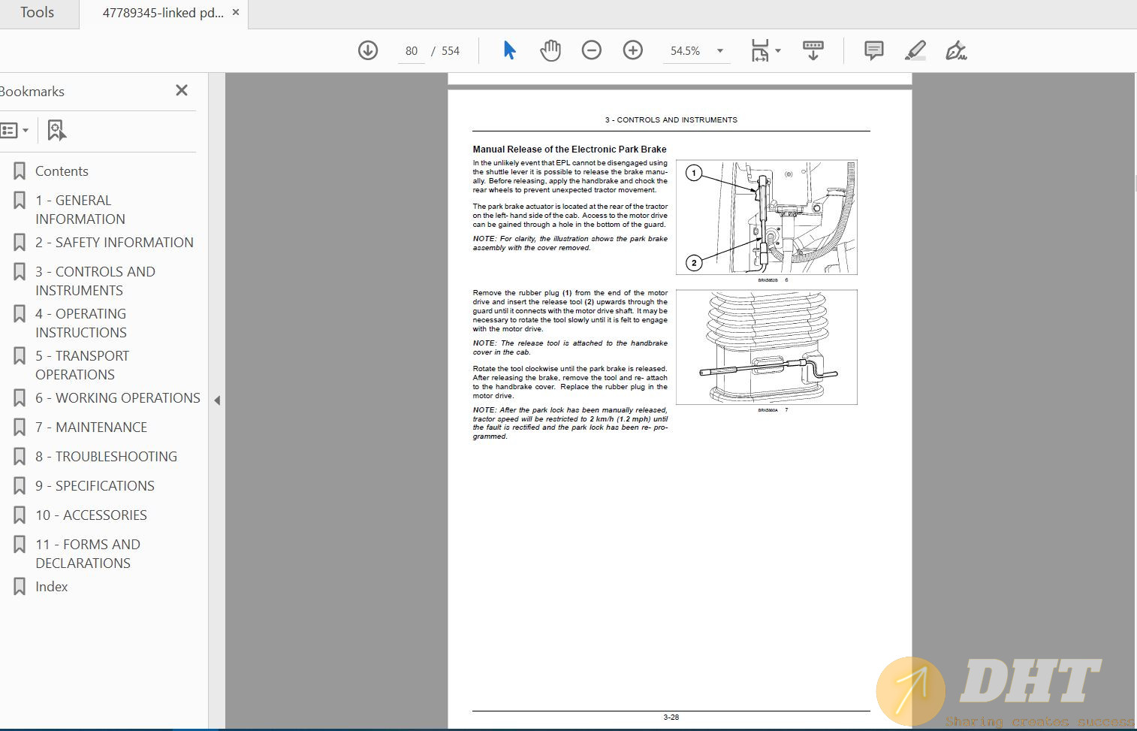Image resolution: width=1137 pixels, height=731 pixels.
Task: Click the next page down-arrow icon
Action: [x=368, y=50]
